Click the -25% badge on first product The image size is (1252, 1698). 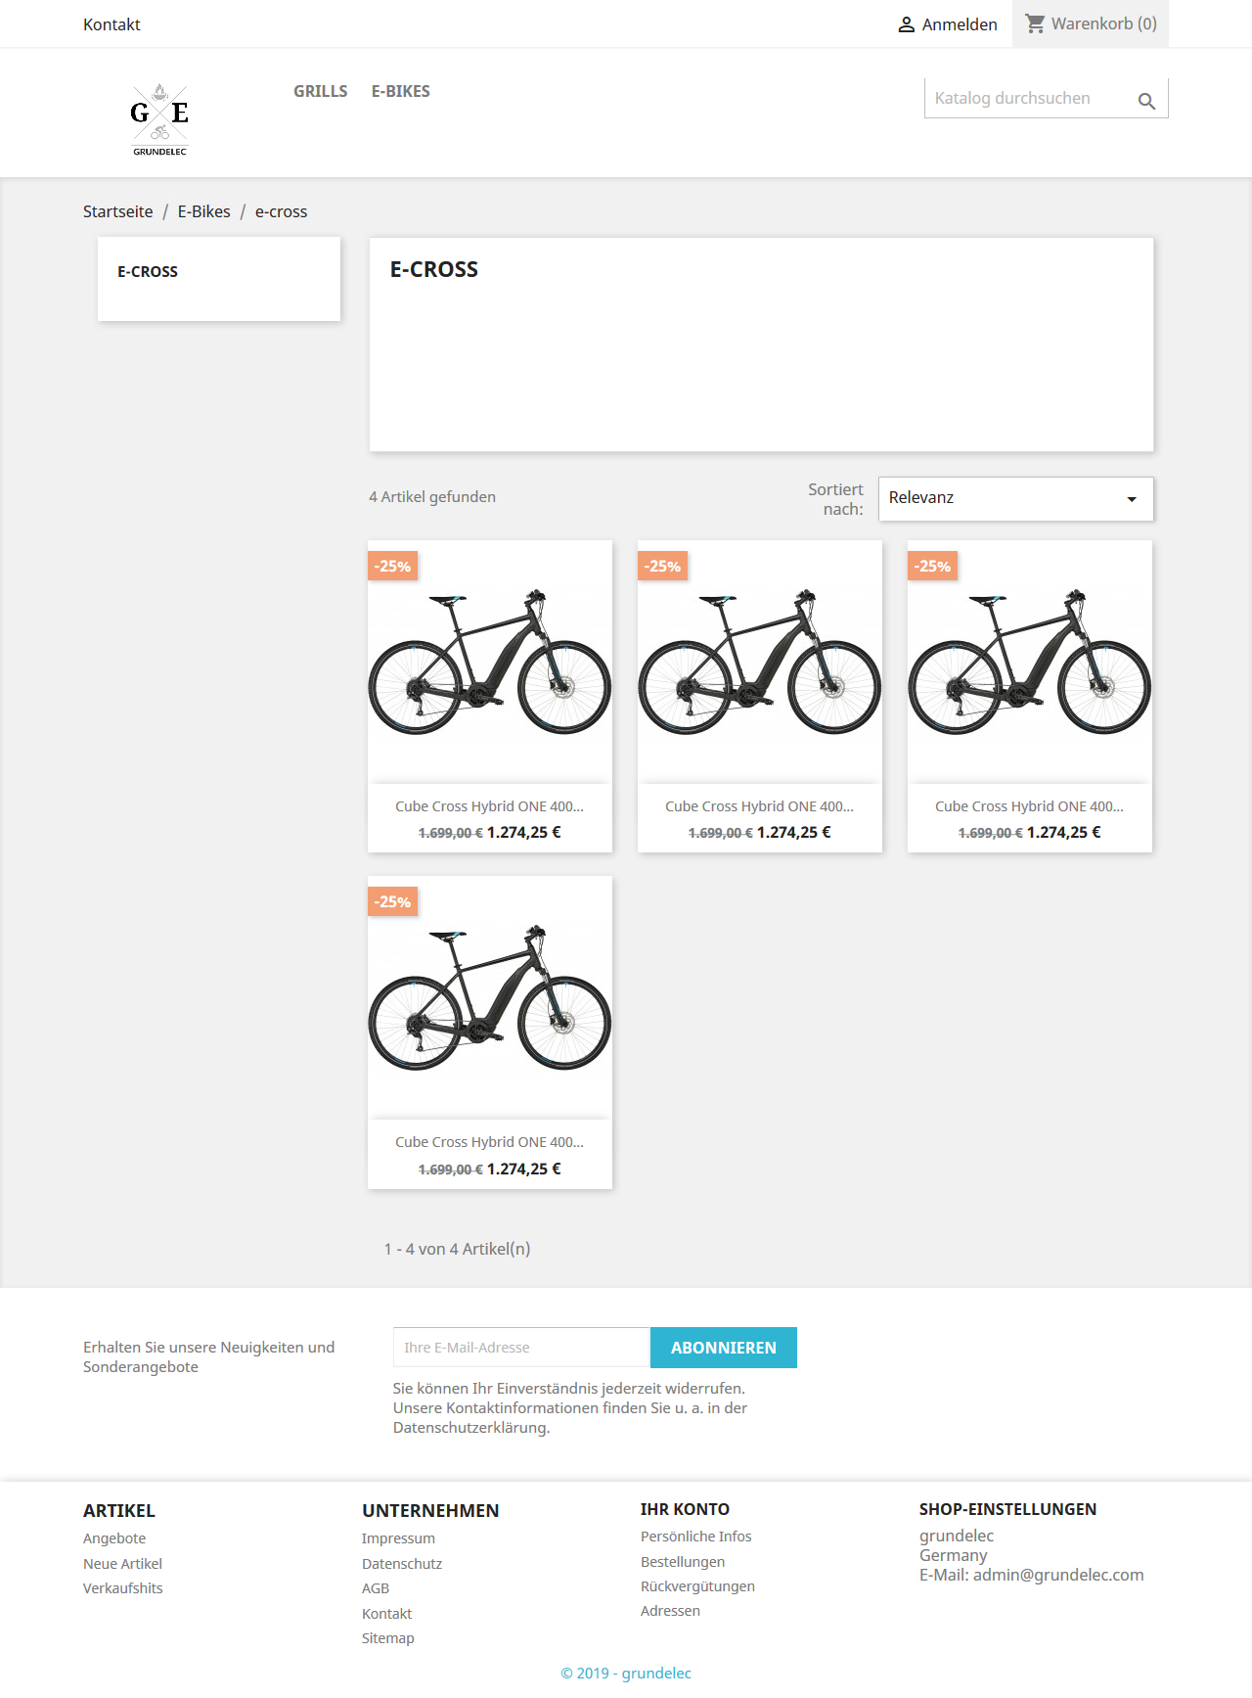pos(393,567)
